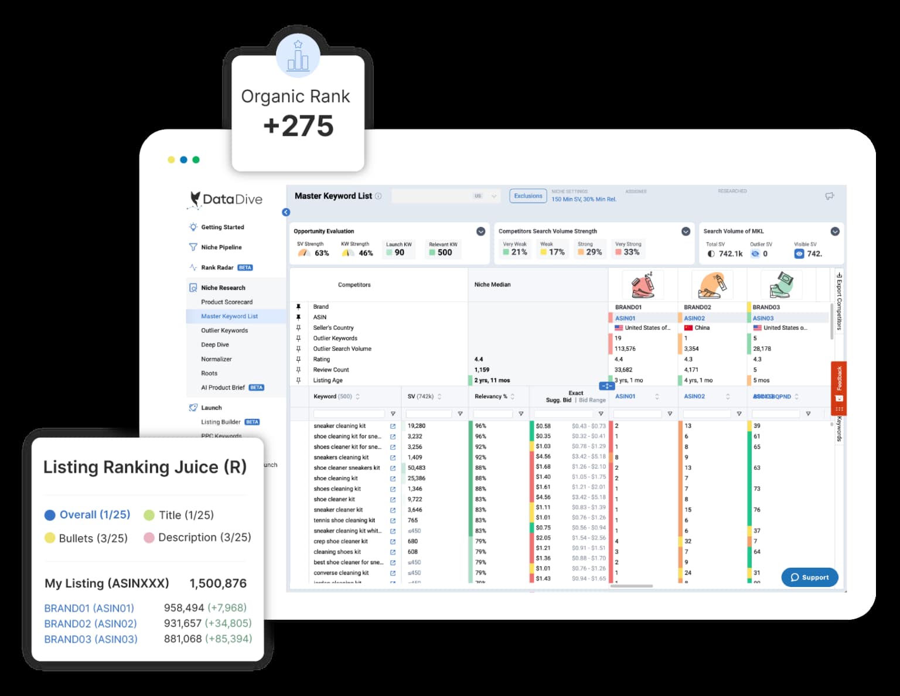Image resolution: width=900 pixels, height=696 pixels.
Task: Select Product Scorecard under Niche Research
Action: [x=227, y=302]
